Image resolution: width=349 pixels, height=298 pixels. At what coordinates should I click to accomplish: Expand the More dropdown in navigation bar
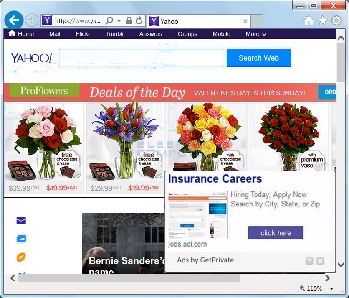(256, 34)
